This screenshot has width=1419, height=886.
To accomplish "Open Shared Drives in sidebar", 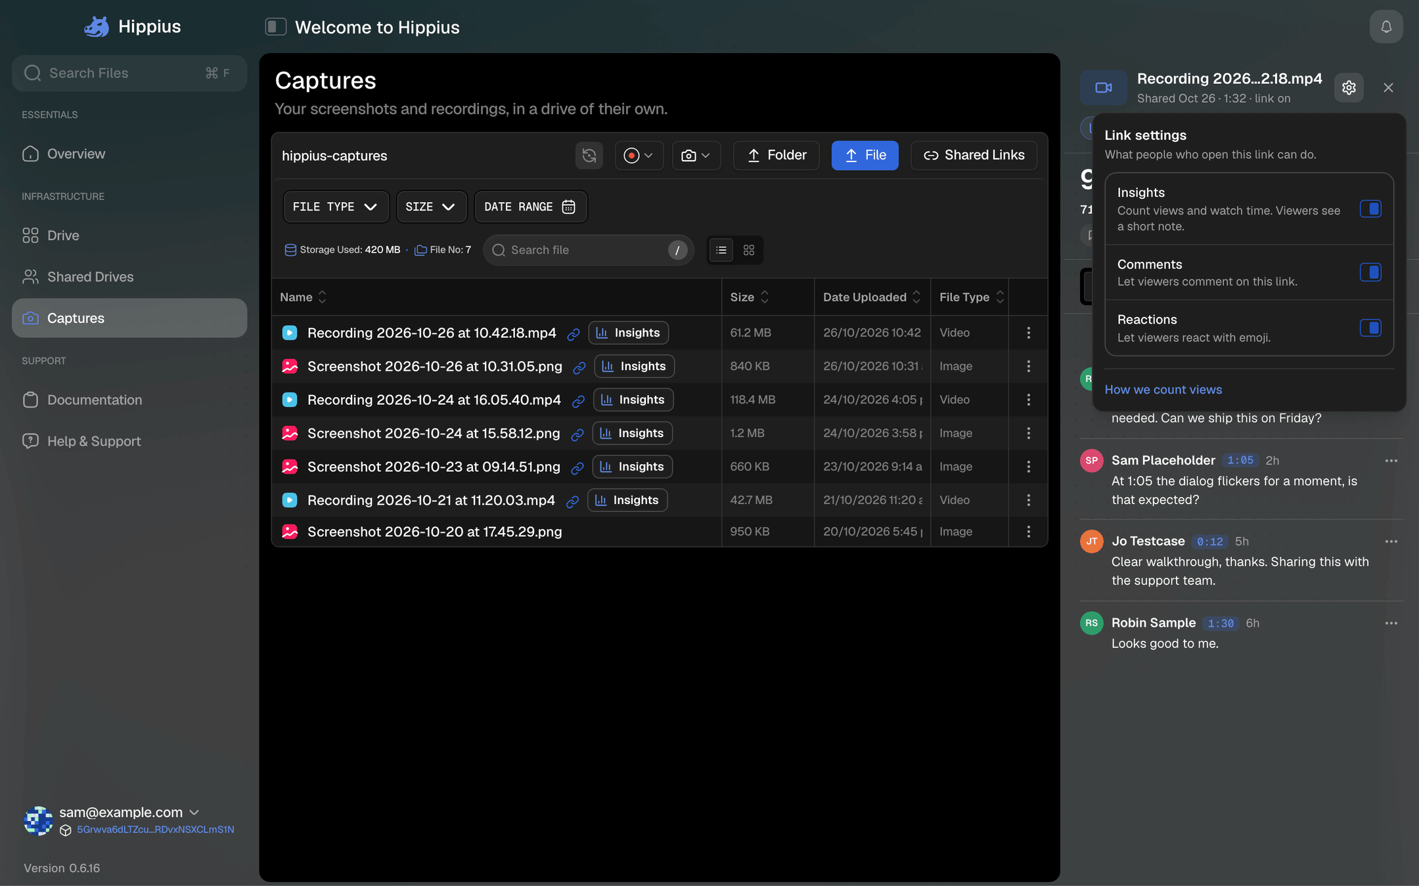I will point(129,277).
